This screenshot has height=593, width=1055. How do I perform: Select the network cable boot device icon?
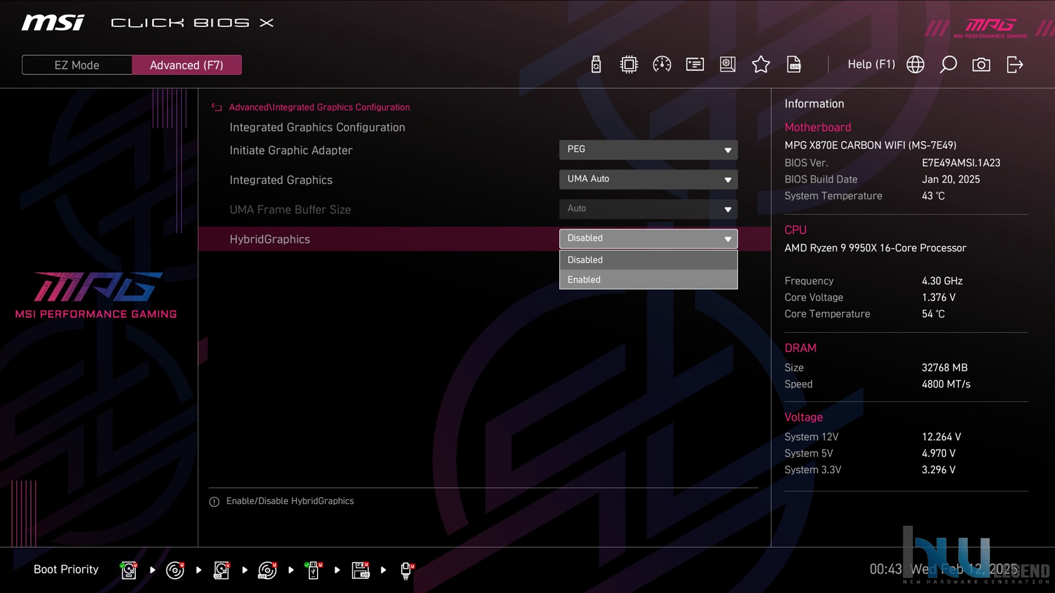(407, 570)
